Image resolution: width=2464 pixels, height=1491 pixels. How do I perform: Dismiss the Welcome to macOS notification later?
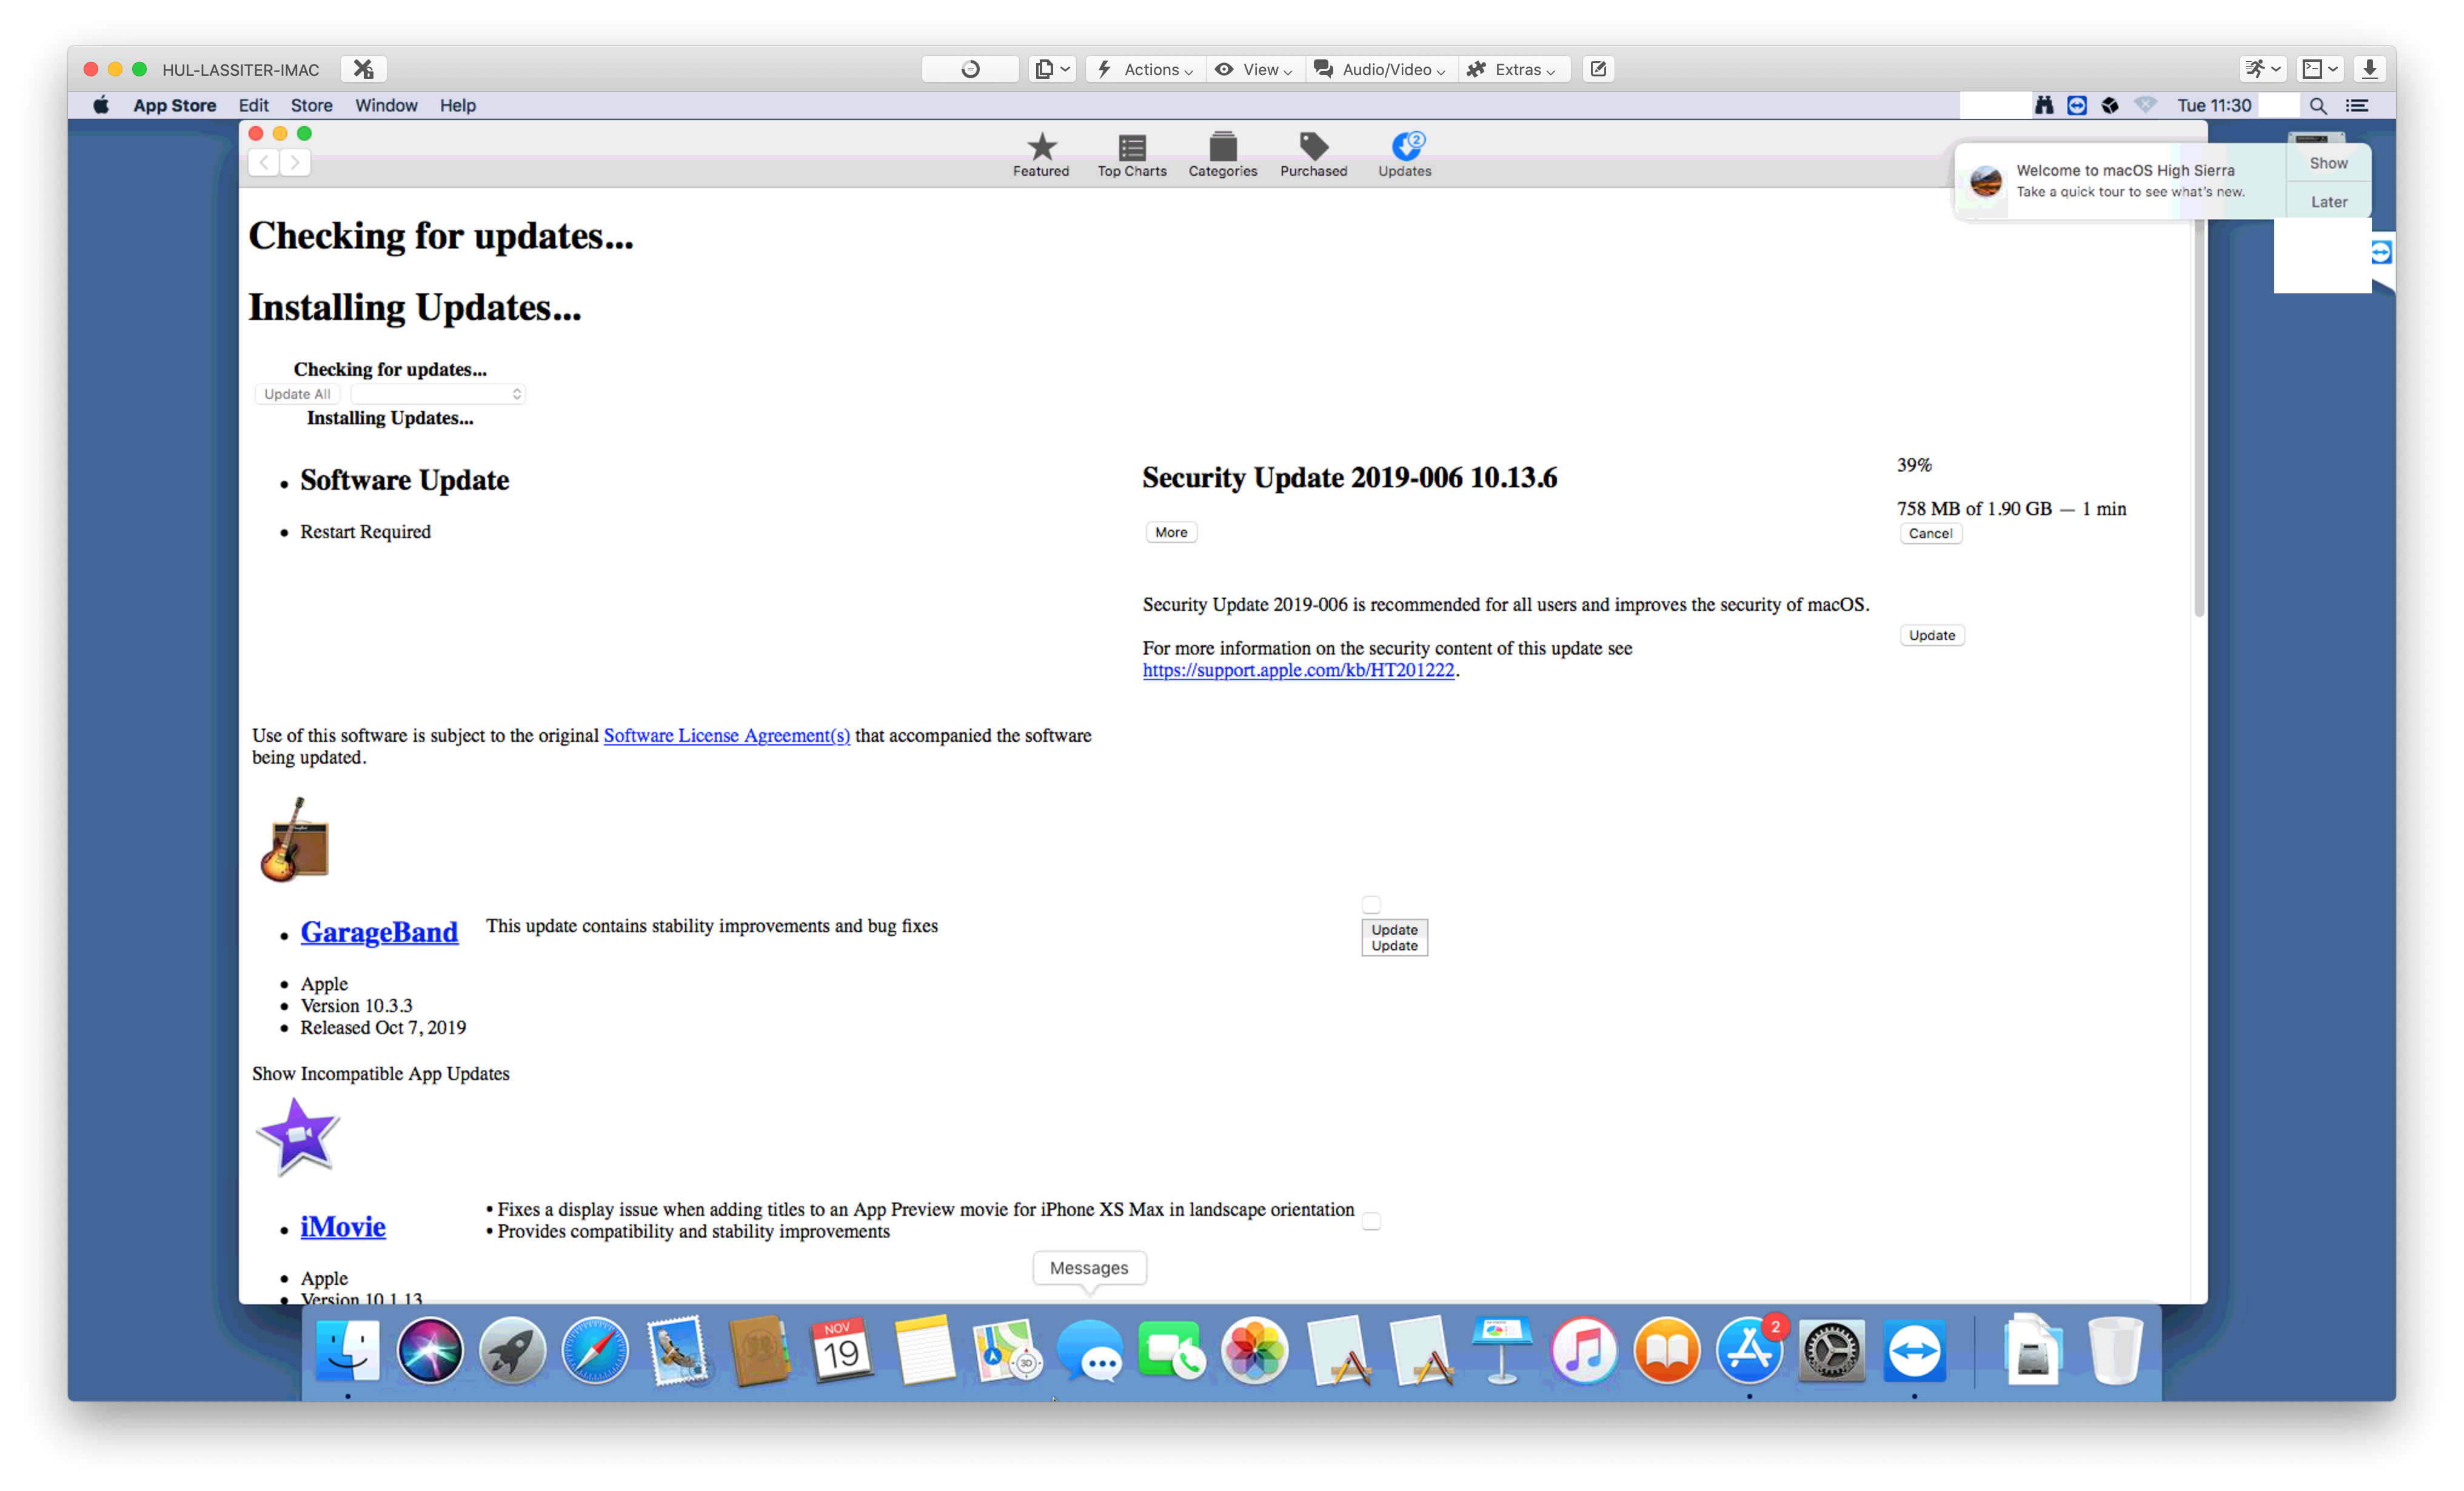(2327, 199)
